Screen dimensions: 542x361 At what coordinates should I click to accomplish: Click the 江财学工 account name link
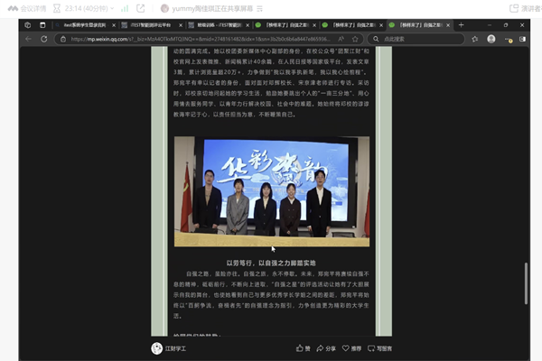(175, 348)
